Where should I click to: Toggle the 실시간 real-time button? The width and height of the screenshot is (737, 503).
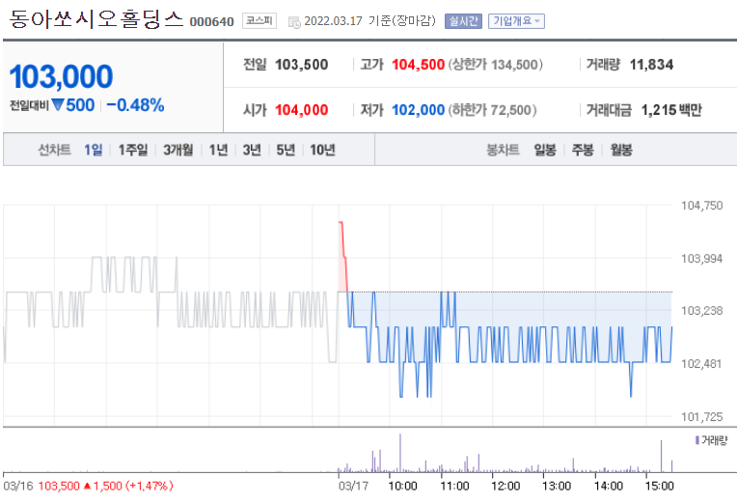tap(463, 21)
